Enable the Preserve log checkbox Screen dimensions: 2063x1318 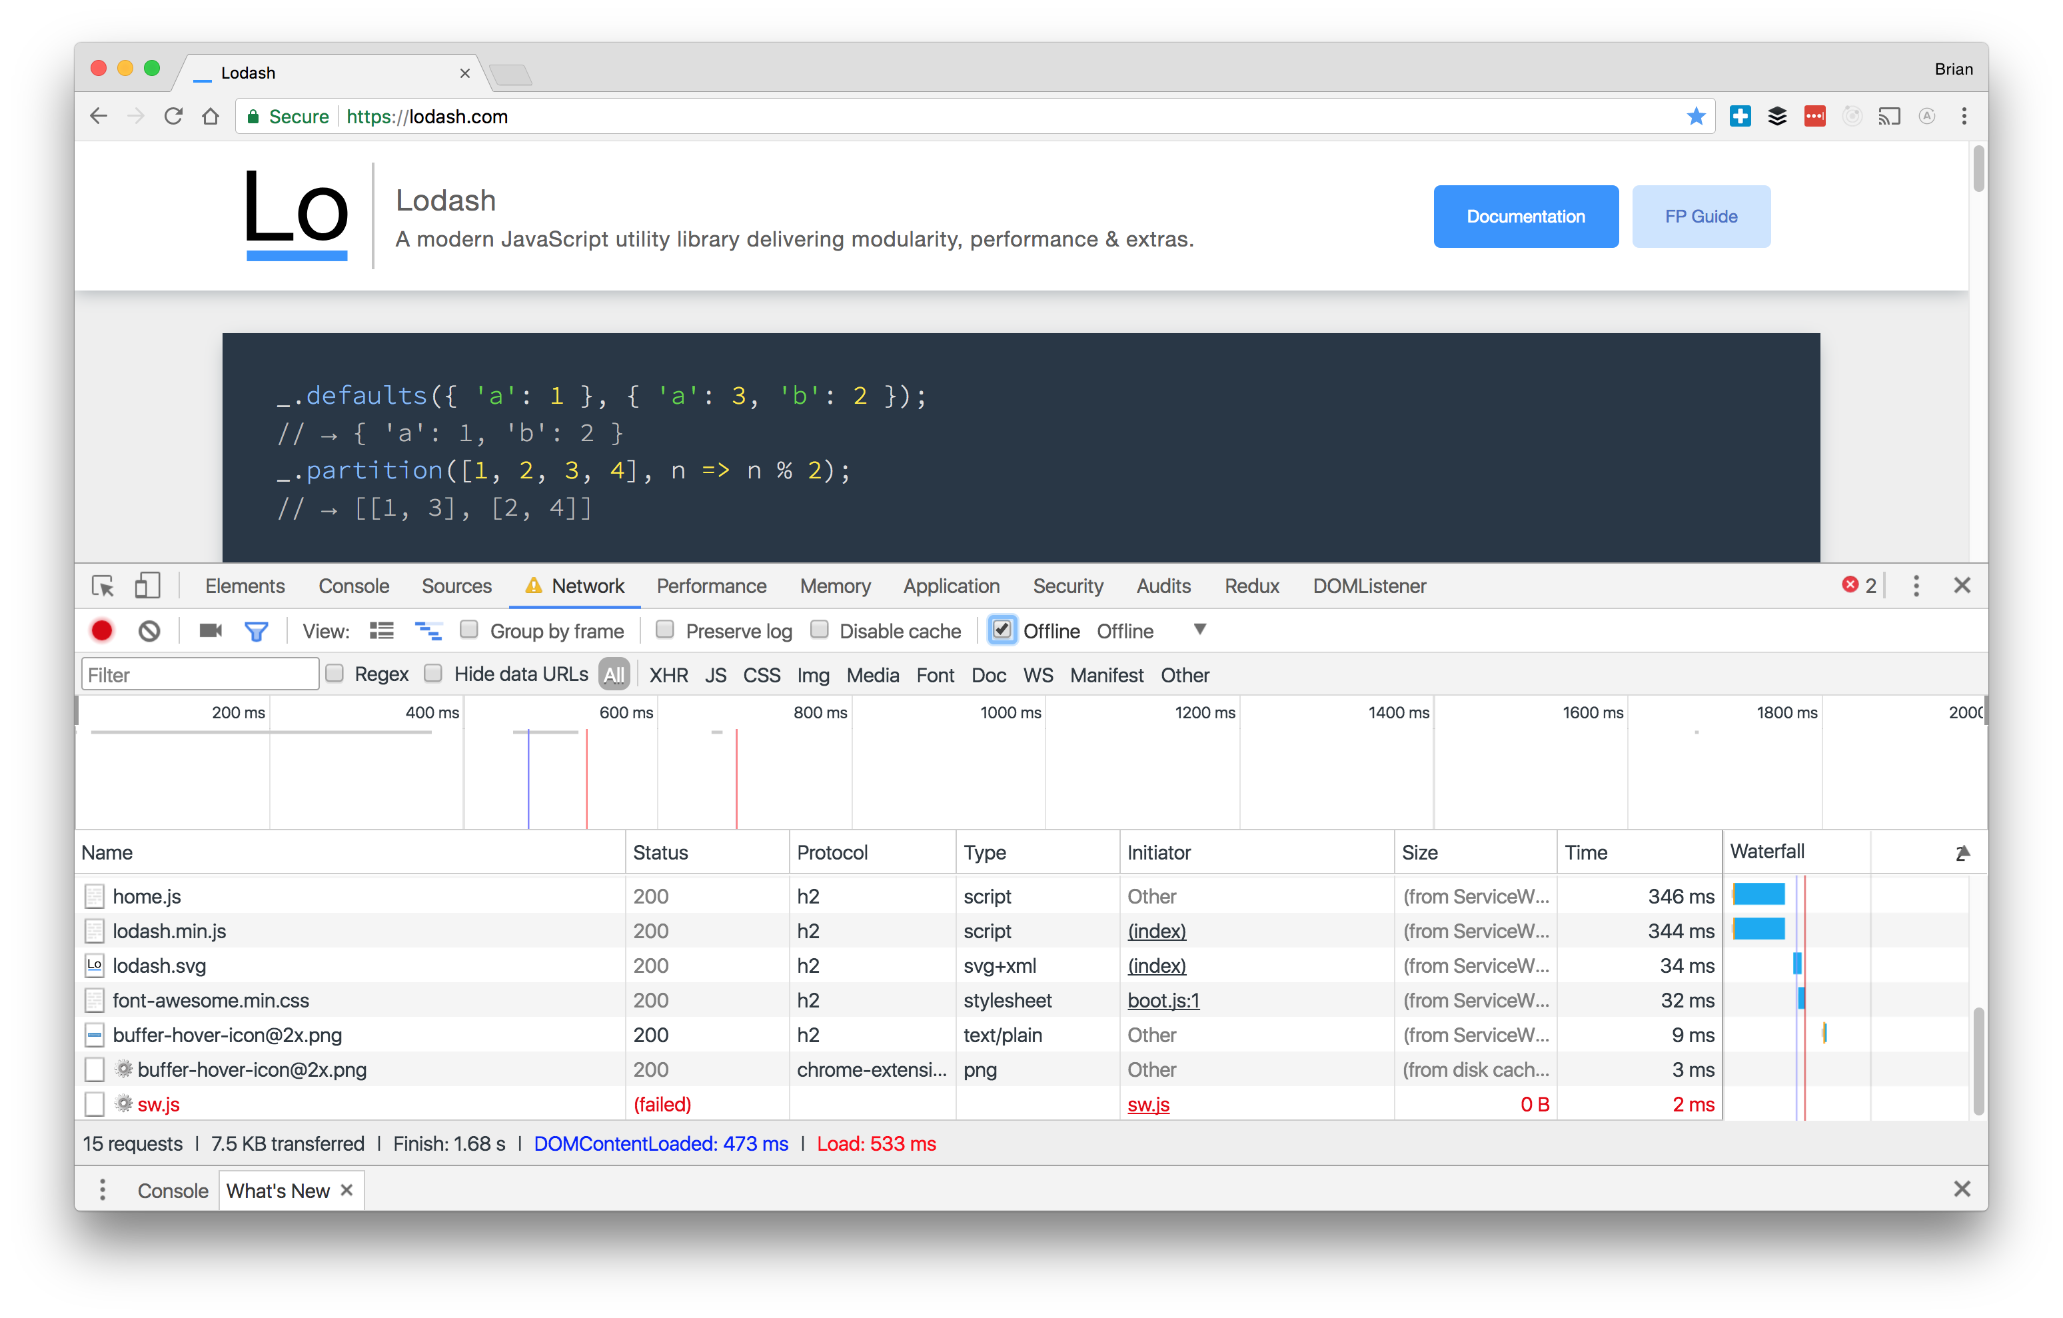point(665,630)
